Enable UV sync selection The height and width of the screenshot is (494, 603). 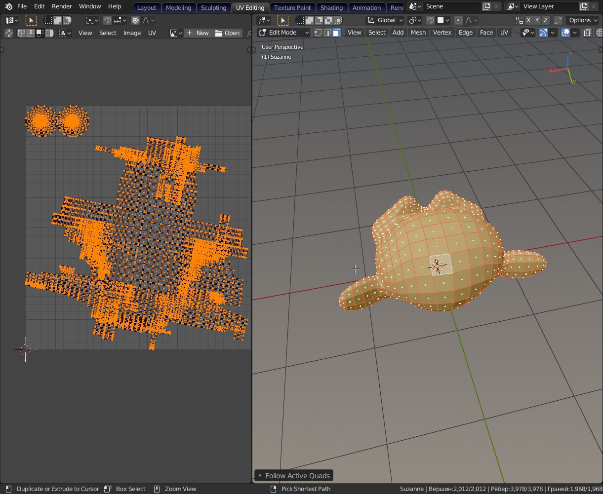coord(8,33)
